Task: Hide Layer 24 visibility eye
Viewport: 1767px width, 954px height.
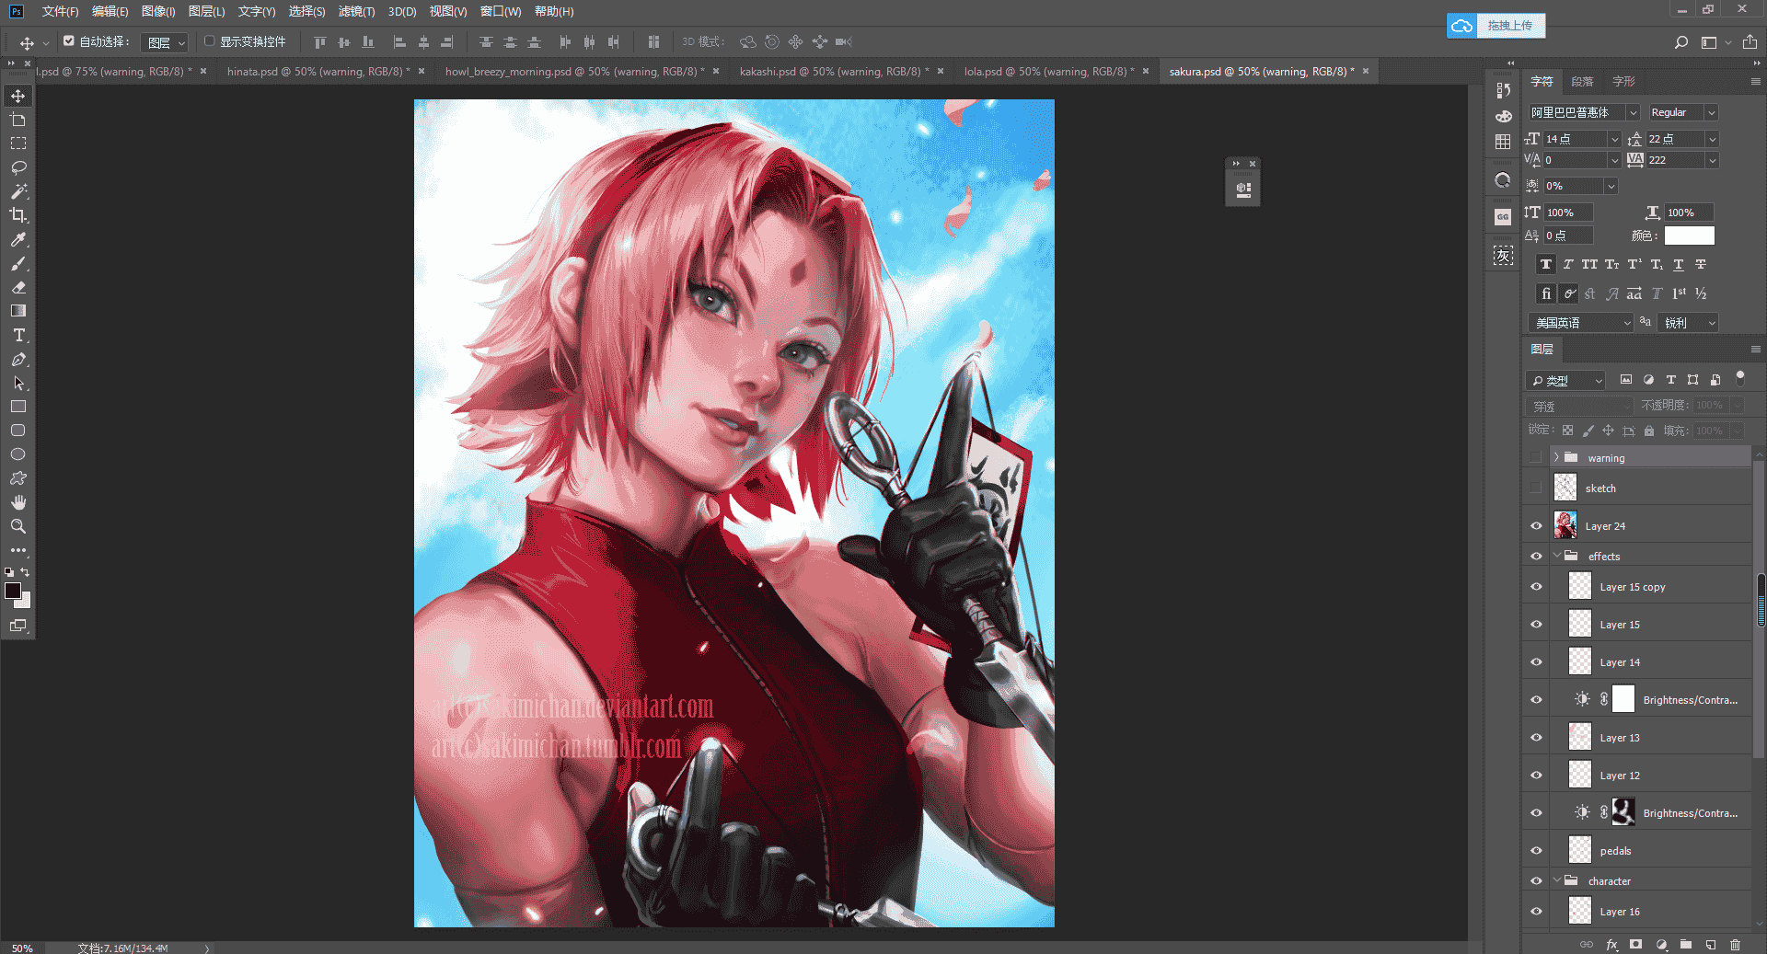Action: click(x=1536, y=526)
